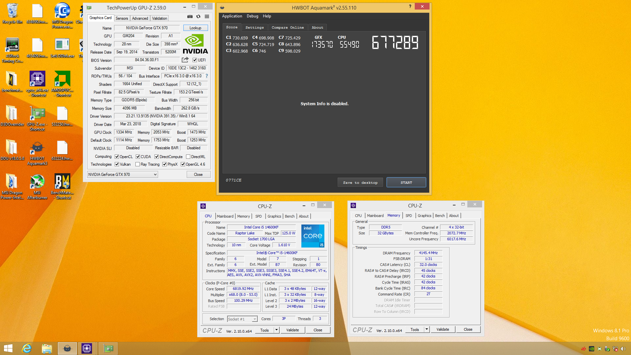
Task: Click Aquamark help question mark in title bar
Action: (x=410, y=6)
